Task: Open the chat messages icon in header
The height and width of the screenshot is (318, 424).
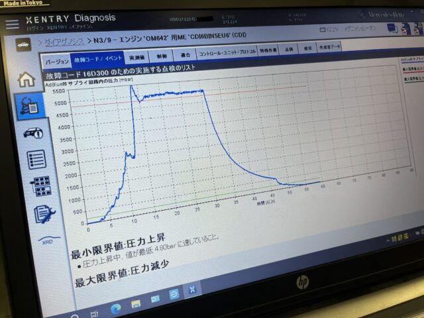Action: pyautogui.click(x=392, y=28)
